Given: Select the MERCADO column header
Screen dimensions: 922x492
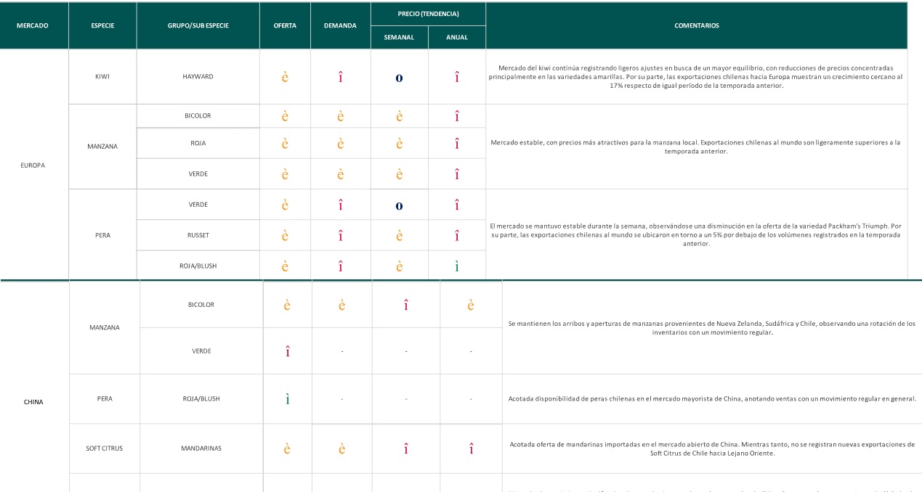Looking at the screenshot, I should [34, 26].
